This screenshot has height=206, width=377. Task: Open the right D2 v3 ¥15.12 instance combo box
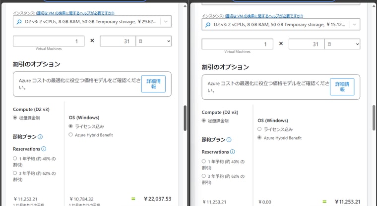pyautogui.click(x=281, y=24)
